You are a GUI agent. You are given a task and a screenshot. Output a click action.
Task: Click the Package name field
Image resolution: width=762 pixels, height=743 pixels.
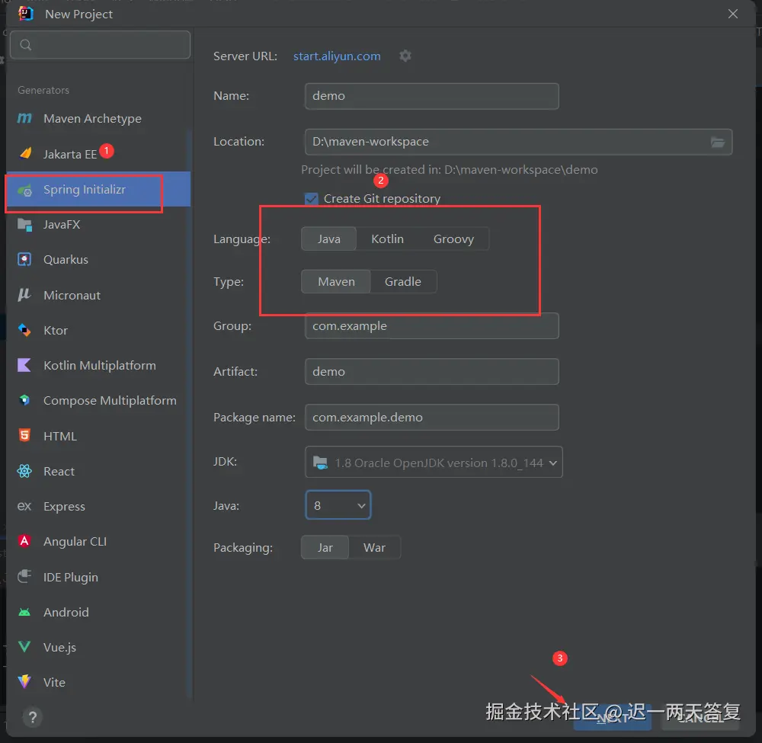coord(431,417)
